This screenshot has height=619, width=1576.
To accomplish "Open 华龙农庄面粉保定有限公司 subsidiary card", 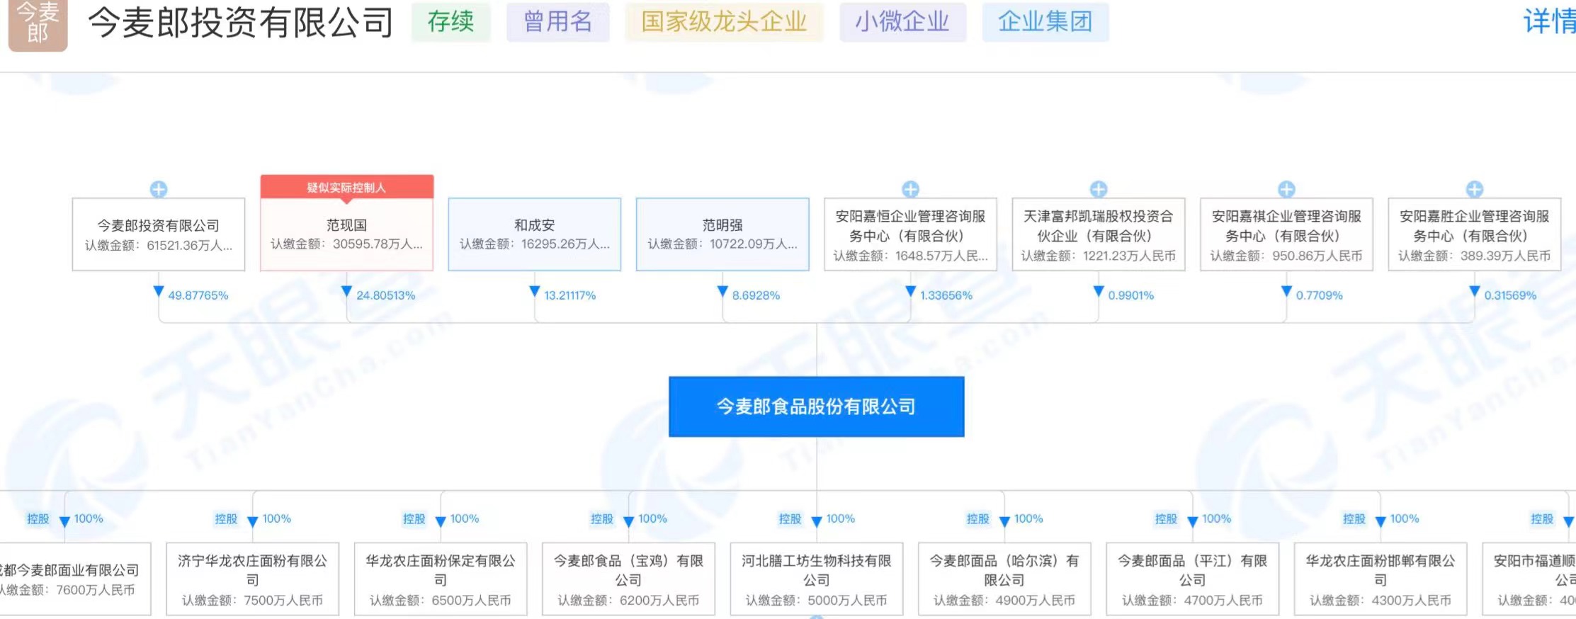I will pyautogui.click(x=441, y=579).
